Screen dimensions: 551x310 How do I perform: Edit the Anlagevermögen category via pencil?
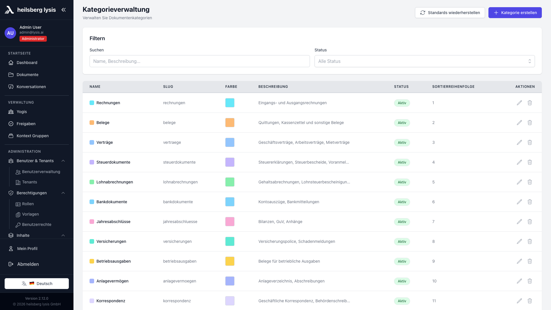coord(519,281)
